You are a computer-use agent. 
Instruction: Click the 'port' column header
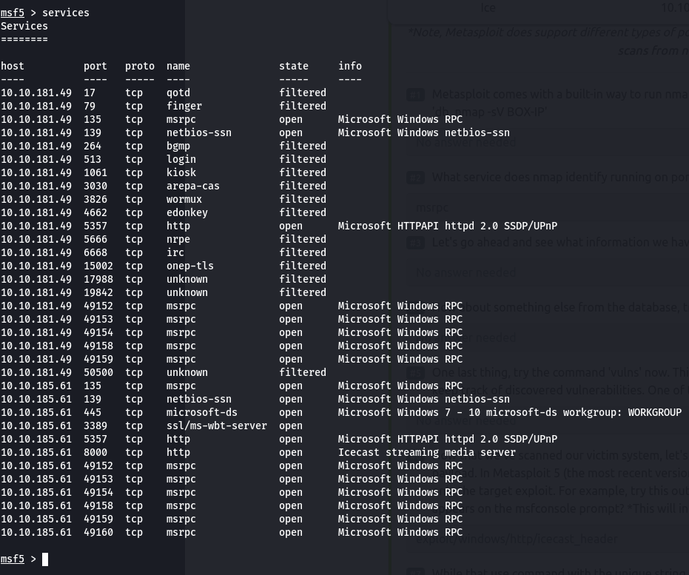point(95,66)
